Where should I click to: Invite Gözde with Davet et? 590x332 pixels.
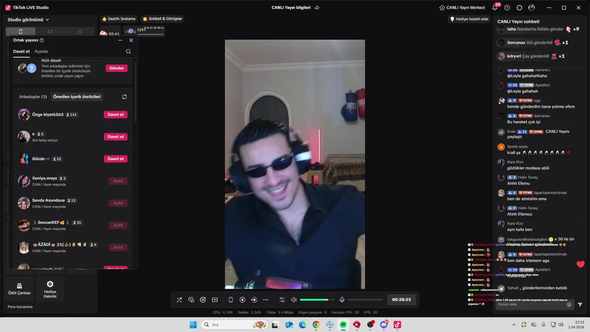tap(116, 159)
